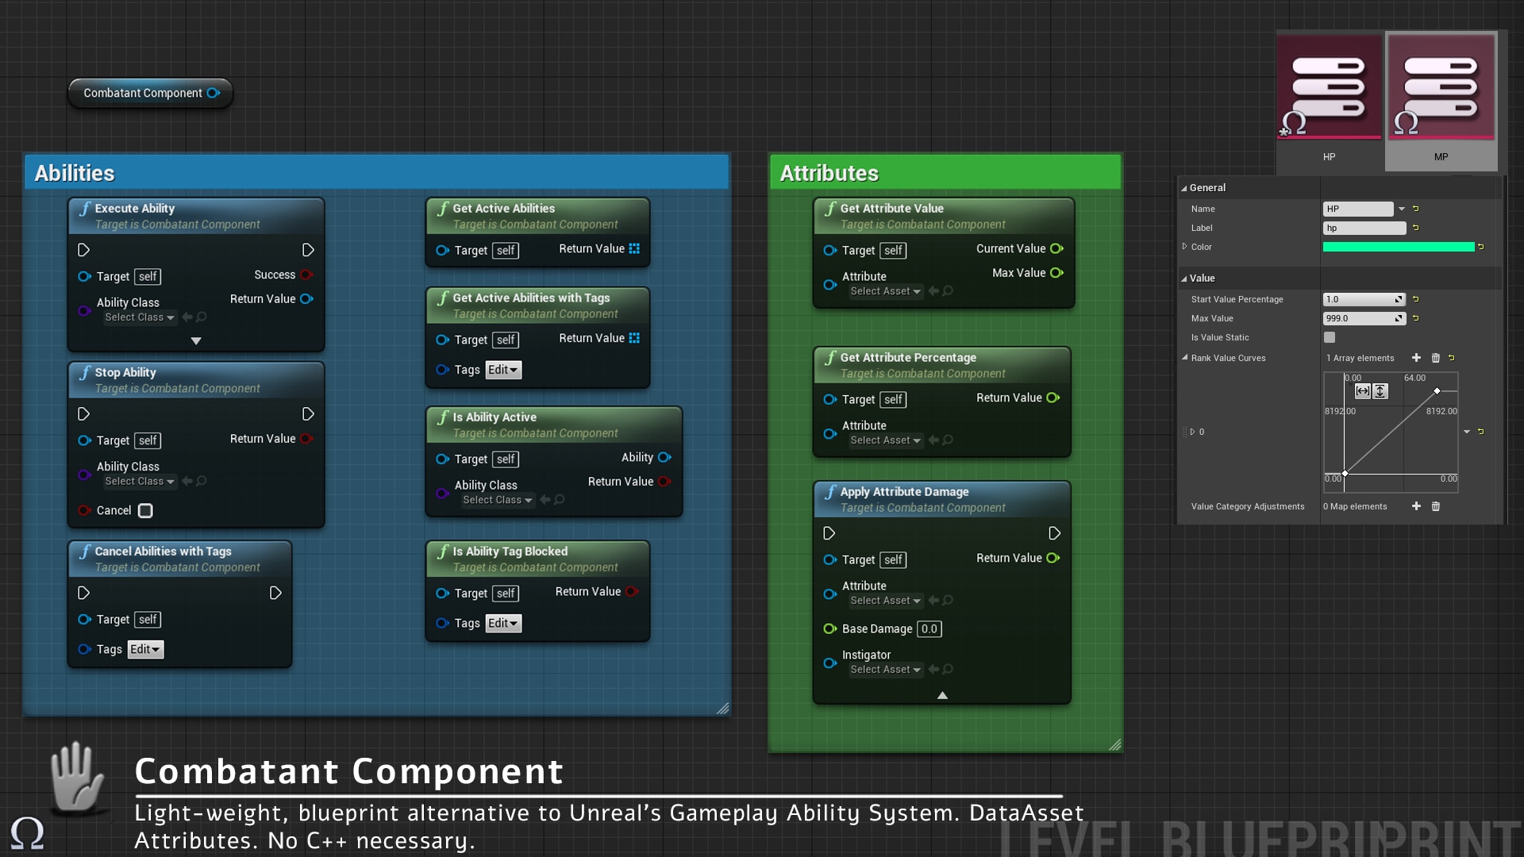This screenshot has width=1524, height=857.
Task: Click the green Color swatch bar
Action: pyautogui.click(x=1399, y=247)
